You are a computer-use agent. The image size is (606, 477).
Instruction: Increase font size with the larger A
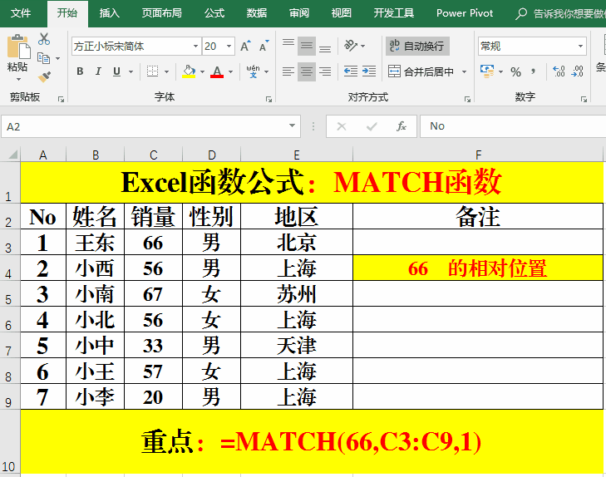coord(245,47)
